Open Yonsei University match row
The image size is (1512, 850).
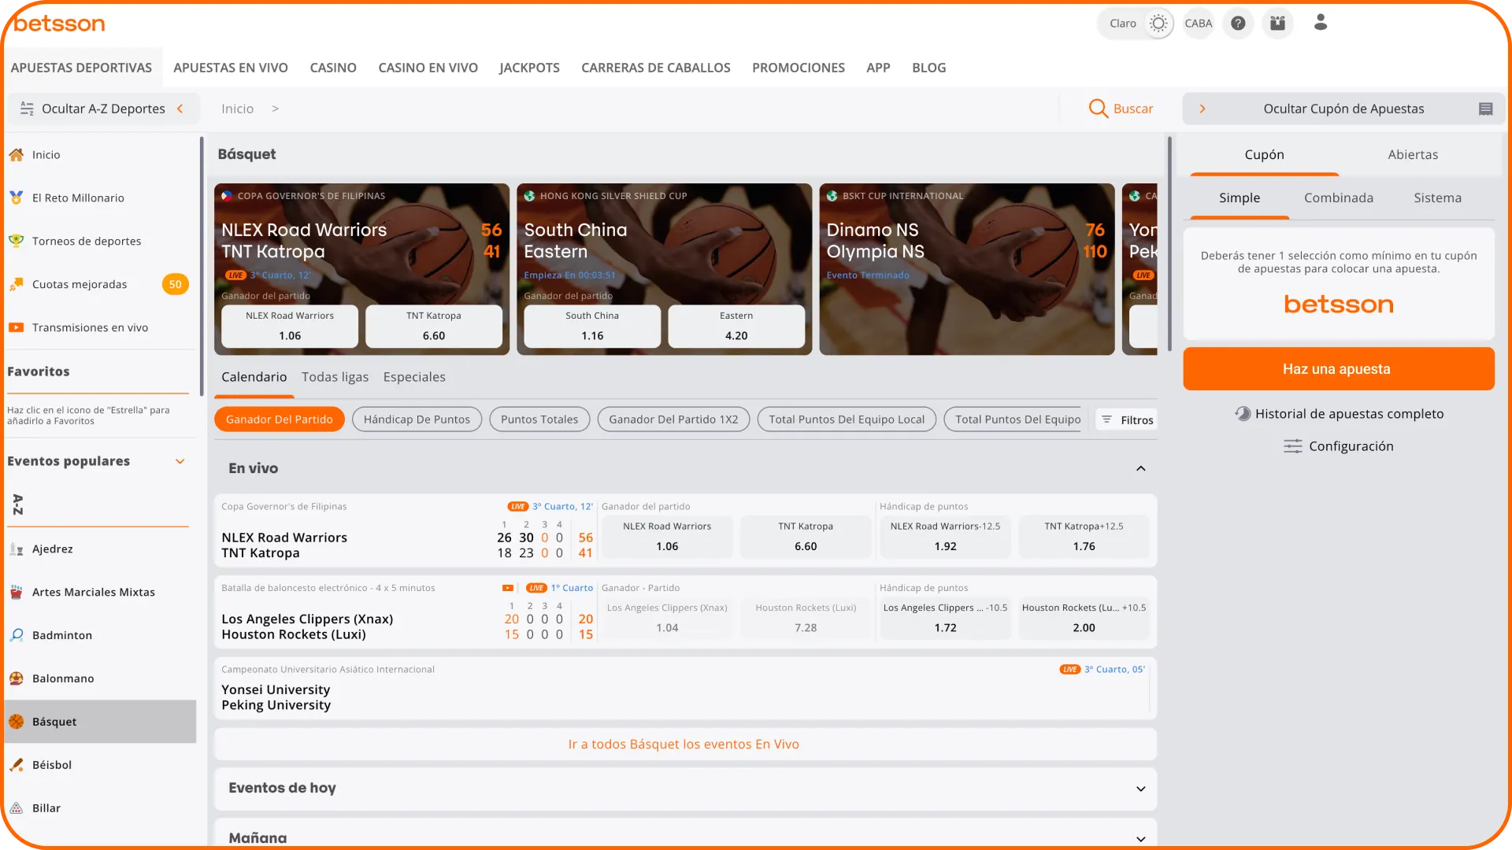(x=685, y=689)
